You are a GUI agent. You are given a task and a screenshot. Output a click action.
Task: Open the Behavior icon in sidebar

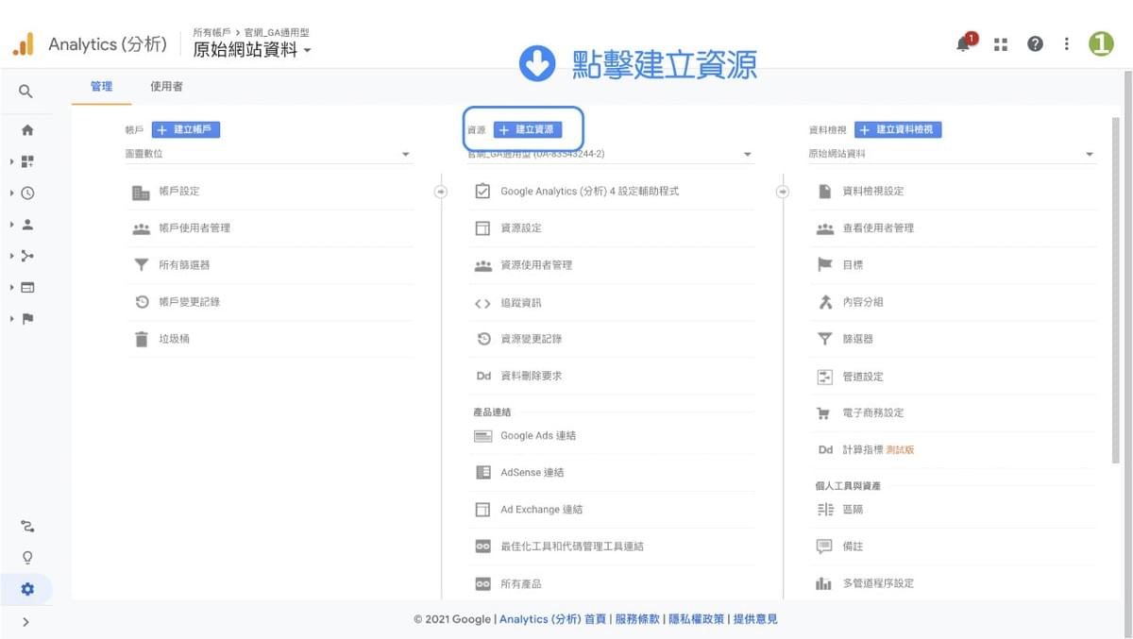click(x=27, y=287)
